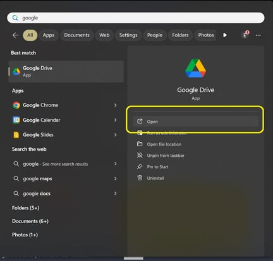Choose Unpin from taskbar

point(166,156)
